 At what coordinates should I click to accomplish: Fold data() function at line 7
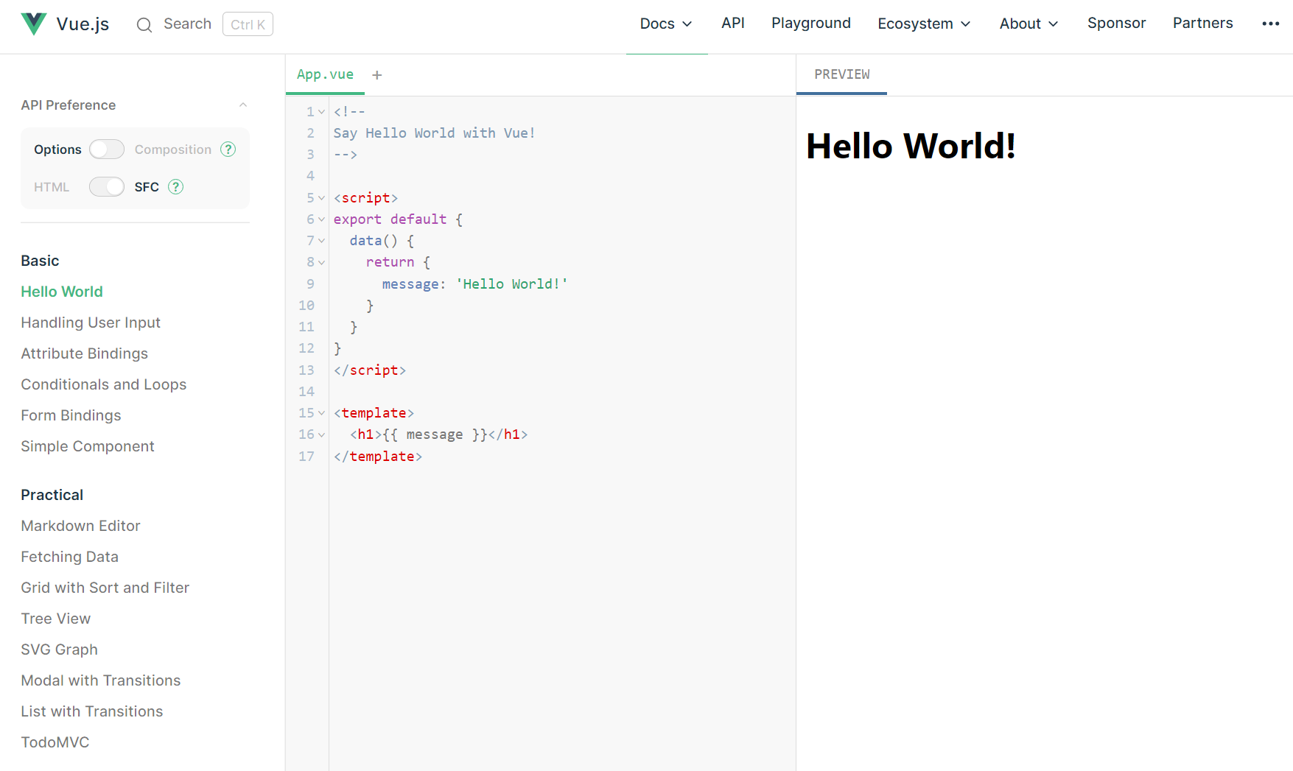(x=322, y=241)
